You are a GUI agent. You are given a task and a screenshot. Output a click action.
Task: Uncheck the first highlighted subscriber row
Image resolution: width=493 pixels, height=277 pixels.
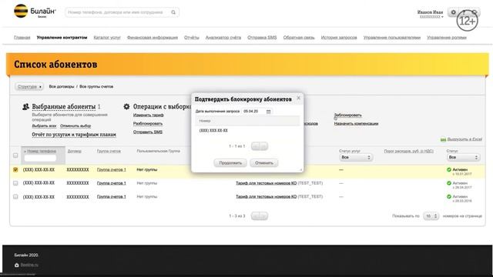point(15,169)
